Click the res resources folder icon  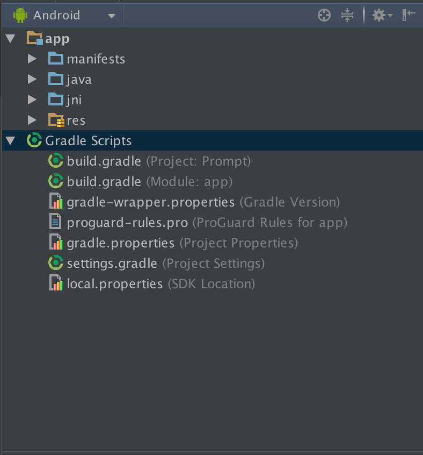[56, 120]
